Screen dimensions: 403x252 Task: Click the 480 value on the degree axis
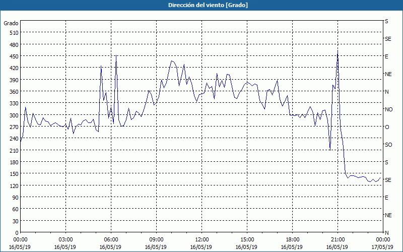click(x=14, y=45)
